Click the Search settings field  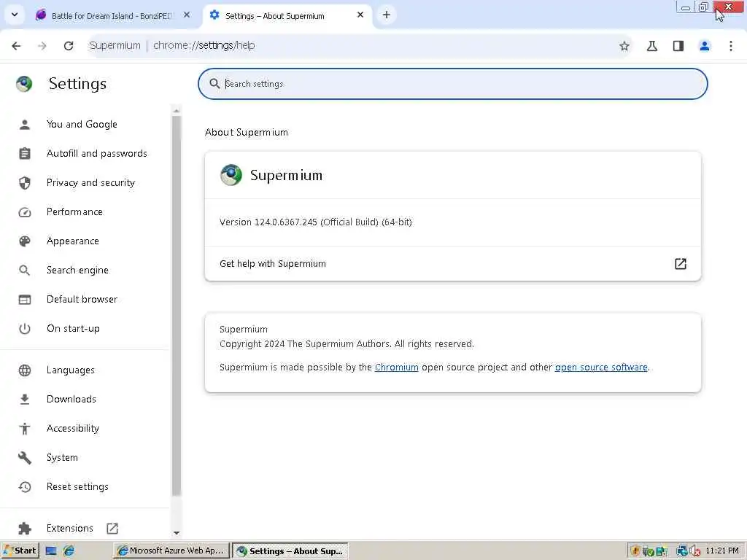point(452,84)
